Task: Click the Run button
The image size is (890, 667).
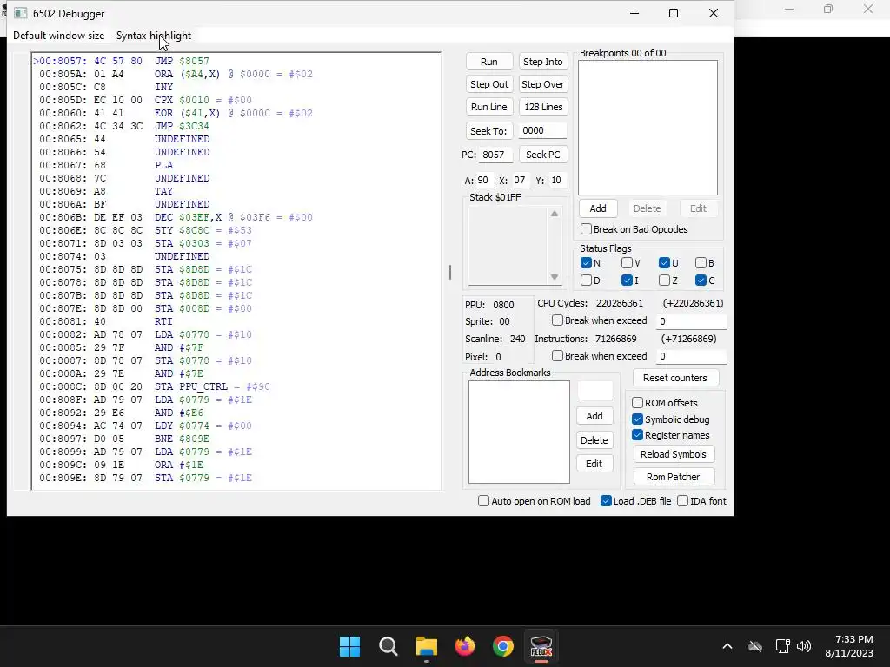Action: click(x=488, y=62)
